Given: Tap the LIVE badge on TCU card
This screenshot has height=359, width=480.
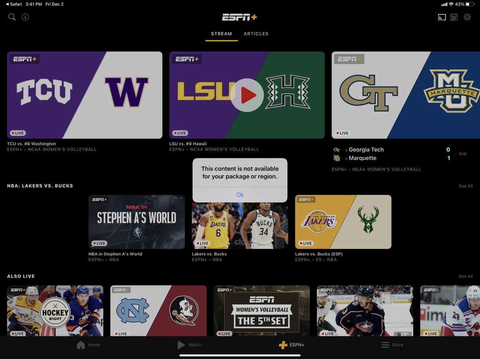Looking at the screenshot, I should pyautogui.click(x=18, y=133).
